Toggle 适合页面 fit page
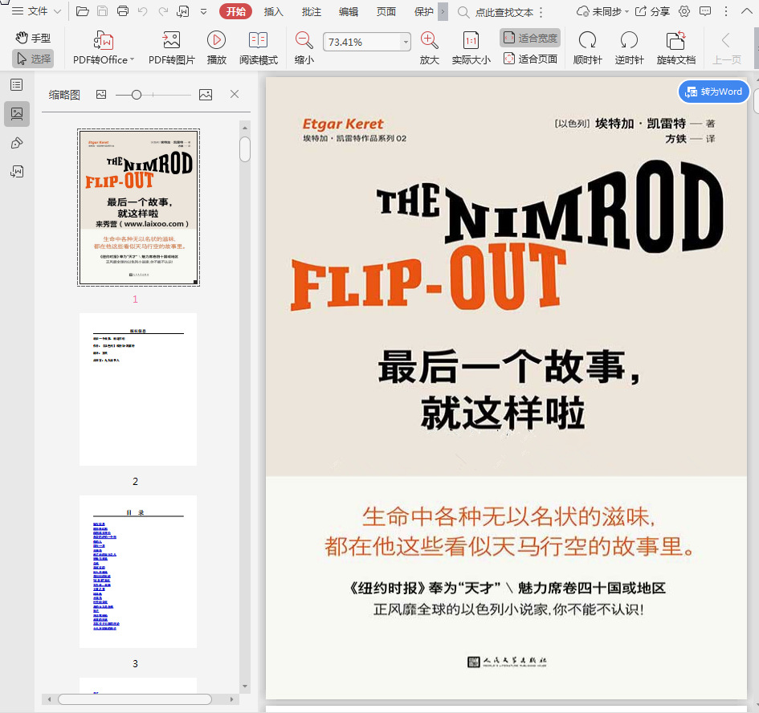759x713 pixels. [x=530, y=59]
